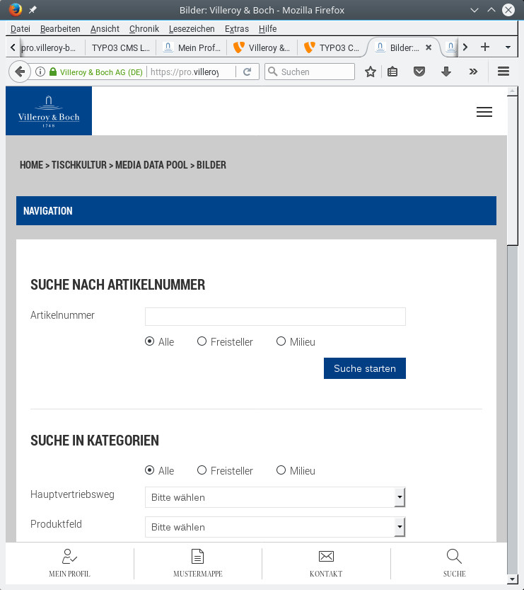524x590 pixels.
Task: Select Freisteller under Artikelnummer search
Action: tap(202, 341)
